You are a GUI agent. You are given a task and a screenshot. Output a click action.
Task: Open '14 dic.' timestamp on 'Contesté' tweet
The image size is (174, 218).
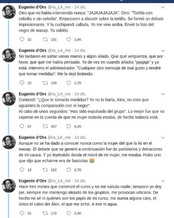pos(80,94)
